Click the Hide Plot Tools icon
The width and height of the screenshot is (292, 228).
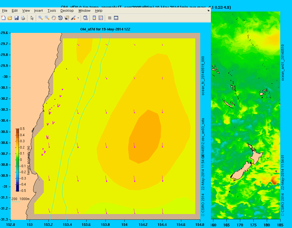click(x=110, y=18)
